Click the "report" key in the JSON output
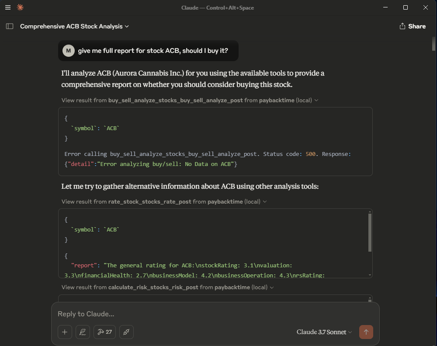The image size is (437, 346). (84, 266)
